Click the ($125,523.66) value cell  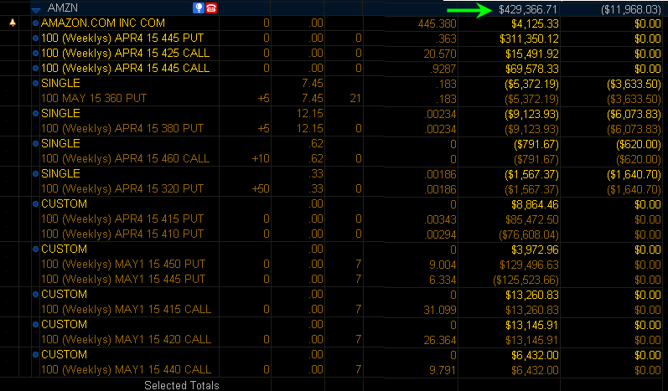click(526, 280)
